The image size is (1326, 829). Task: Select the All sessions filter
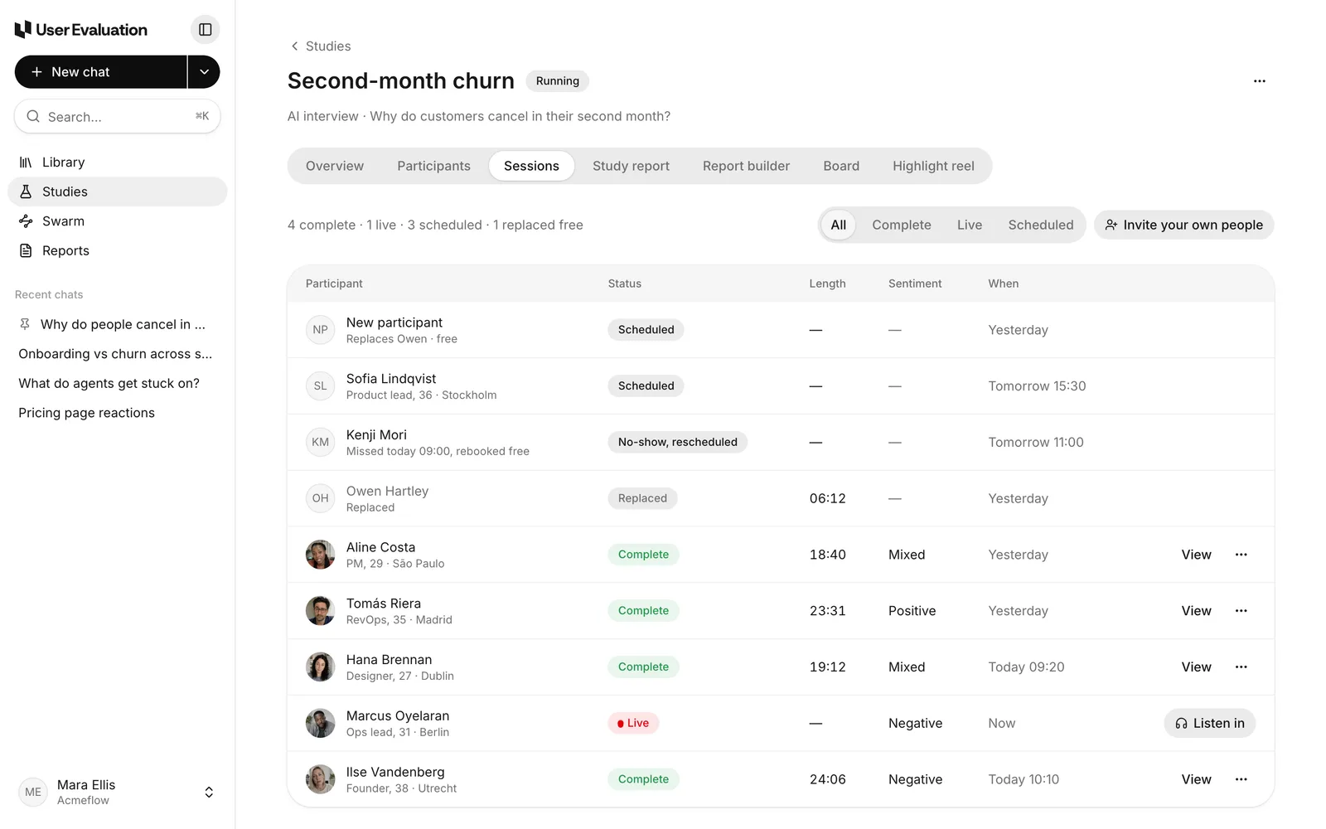839,225
